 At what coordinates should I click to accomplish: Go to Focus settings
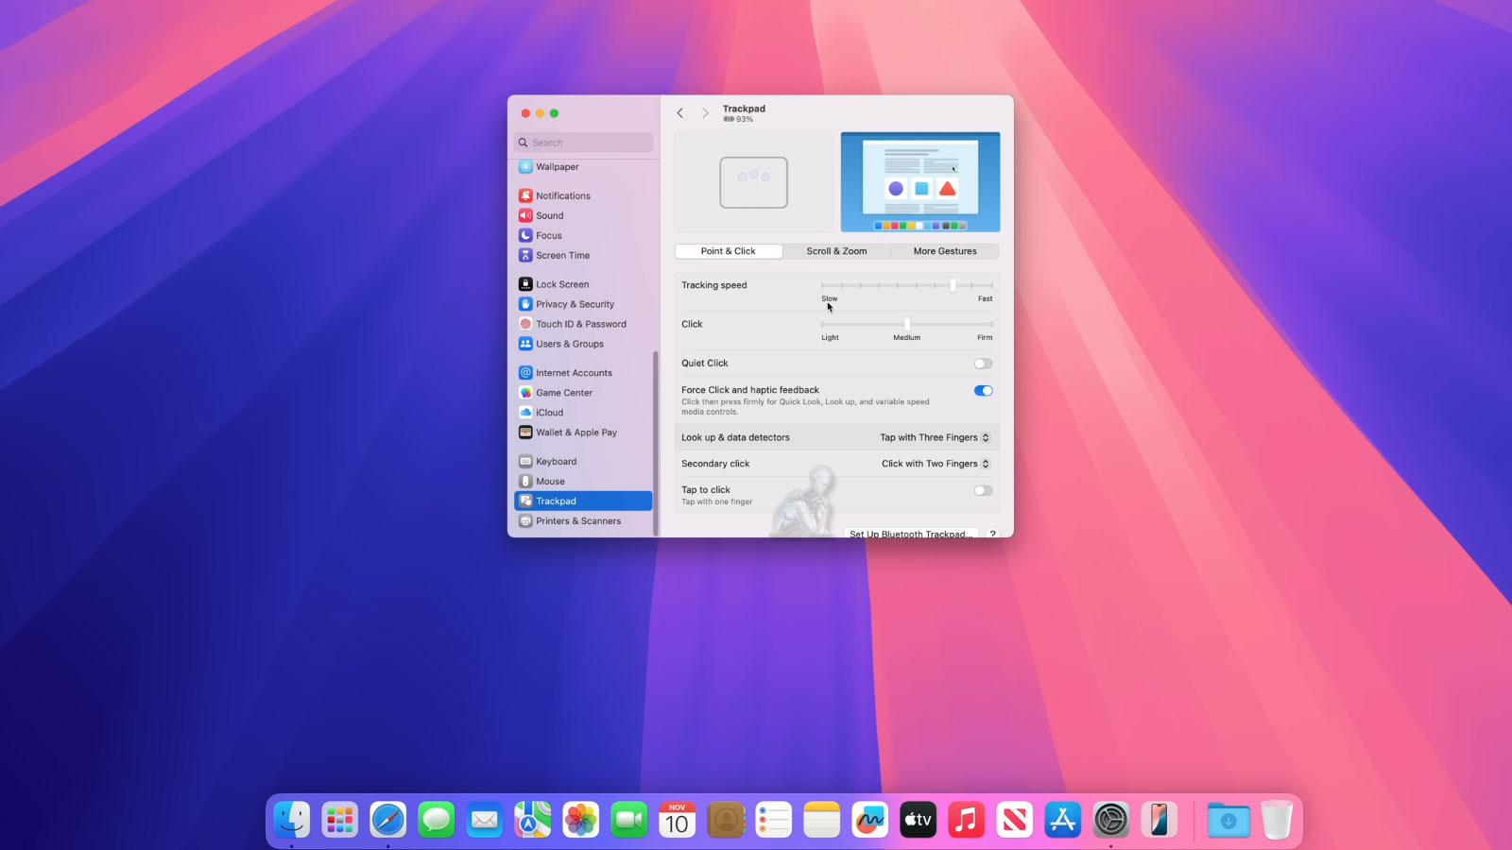tap(583, 235)
